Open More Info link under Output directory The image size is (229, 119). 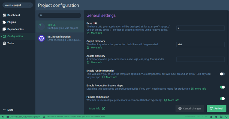(x=97, y=48)
